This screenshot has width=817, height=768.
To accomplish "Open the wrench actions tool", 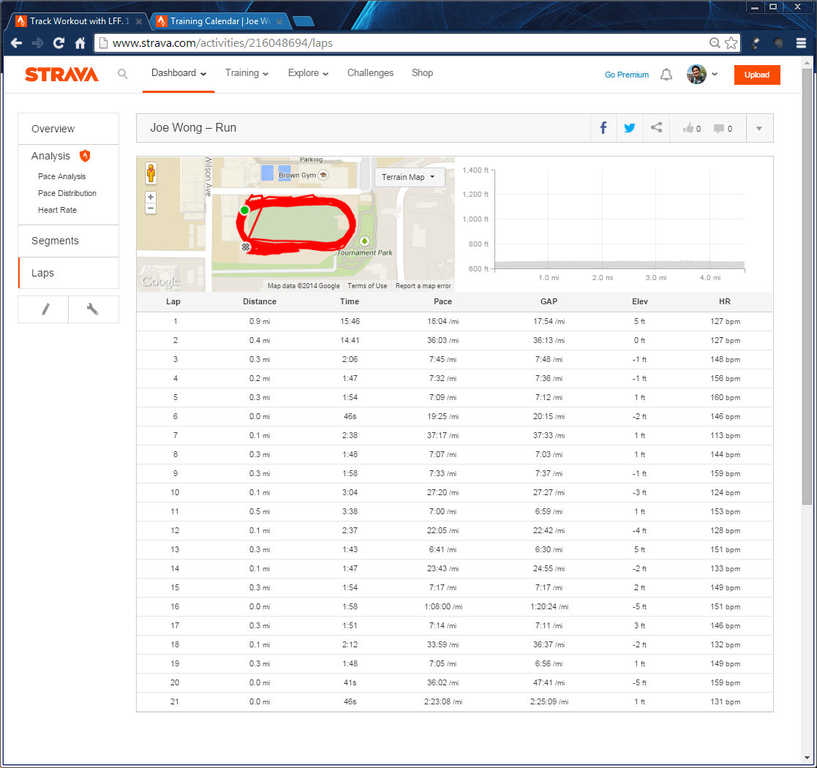I will pyautogui.click(x=93, y=309).
